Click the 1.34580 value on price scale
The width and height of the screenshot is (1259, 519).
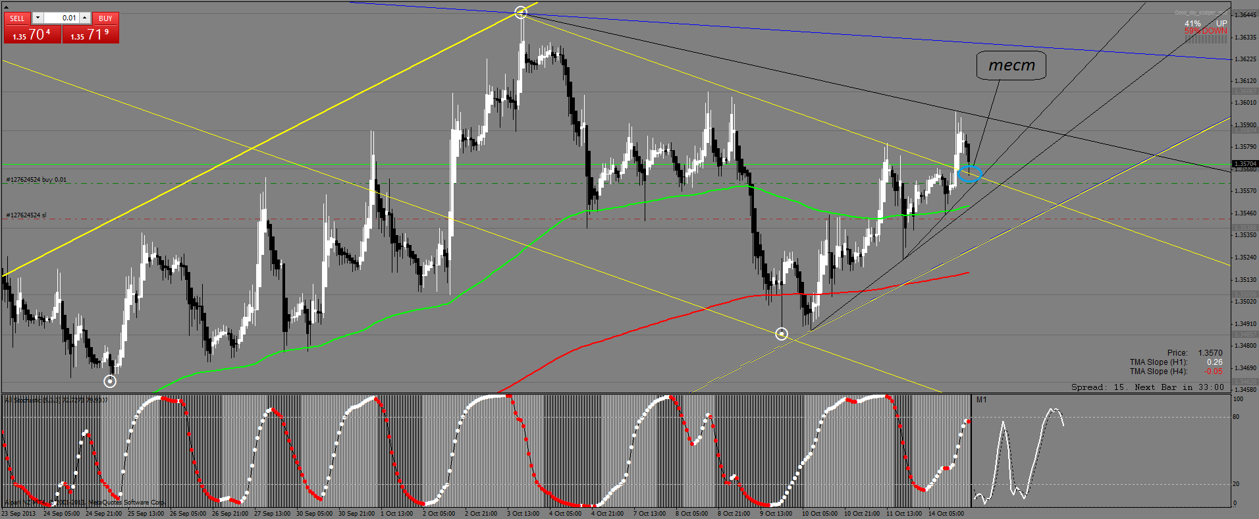coord(1245,390)
